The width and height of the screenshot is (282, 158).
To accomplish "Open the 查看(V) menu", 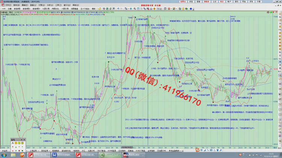I will point(33,5).
